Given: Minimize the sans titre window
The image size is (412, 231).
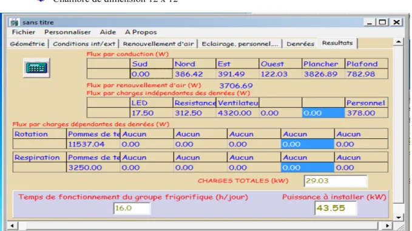Looking at the screenshot, I should [x=370, y=22].
